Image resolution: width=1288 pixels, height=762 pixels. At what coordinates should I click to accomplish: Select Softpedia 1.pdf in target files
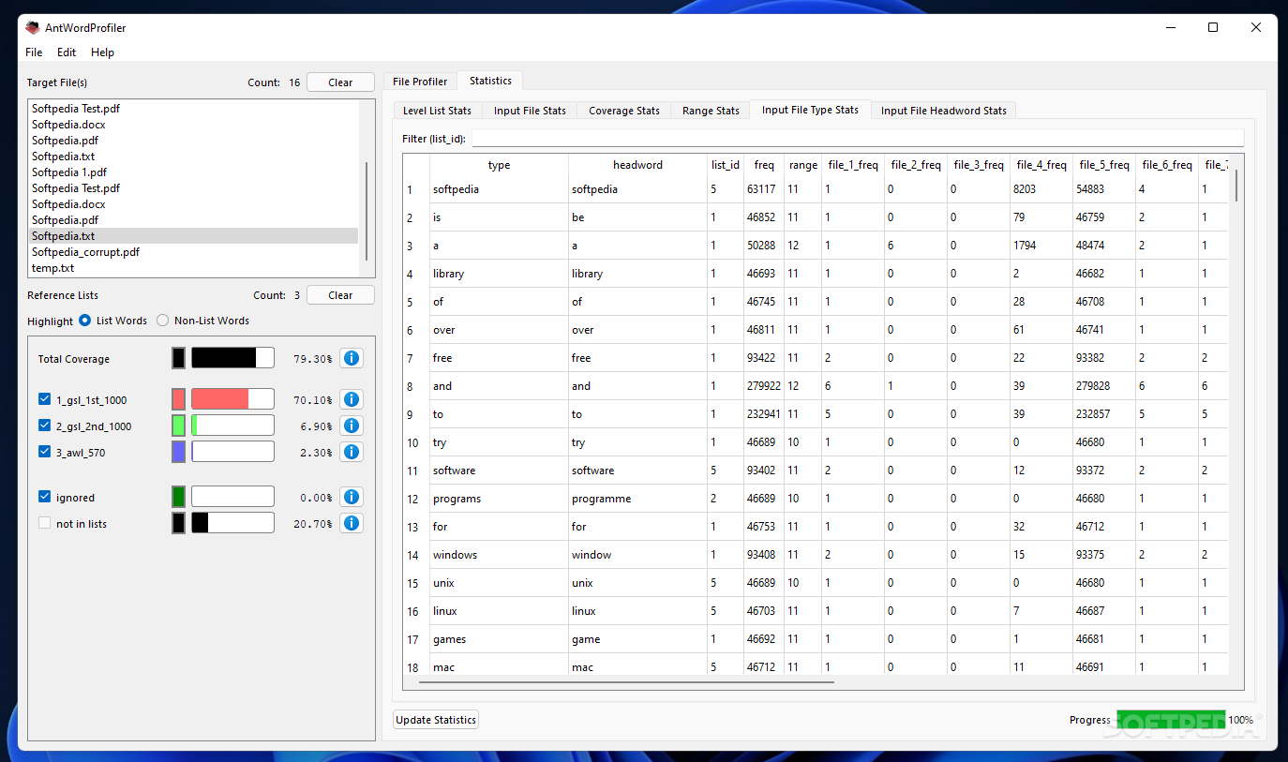(193, 172)
